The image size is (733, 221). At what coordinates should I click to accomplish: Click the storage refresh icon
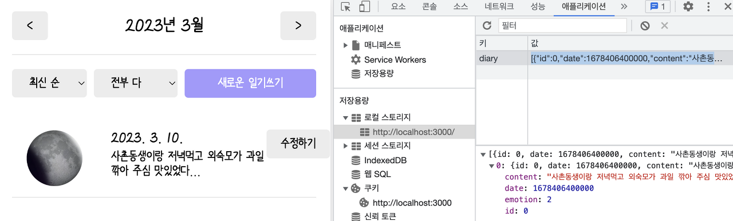point(487,26)
